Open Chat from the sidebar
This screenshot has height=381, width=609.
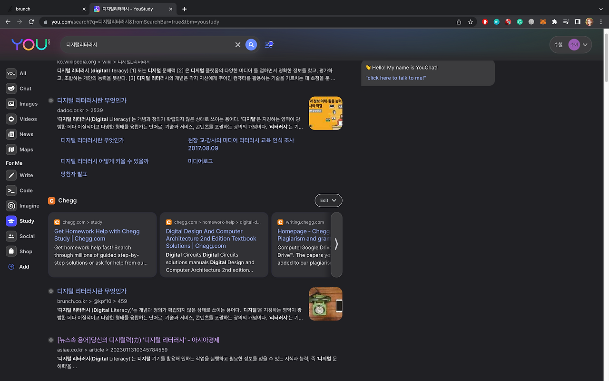coord(19,89)
